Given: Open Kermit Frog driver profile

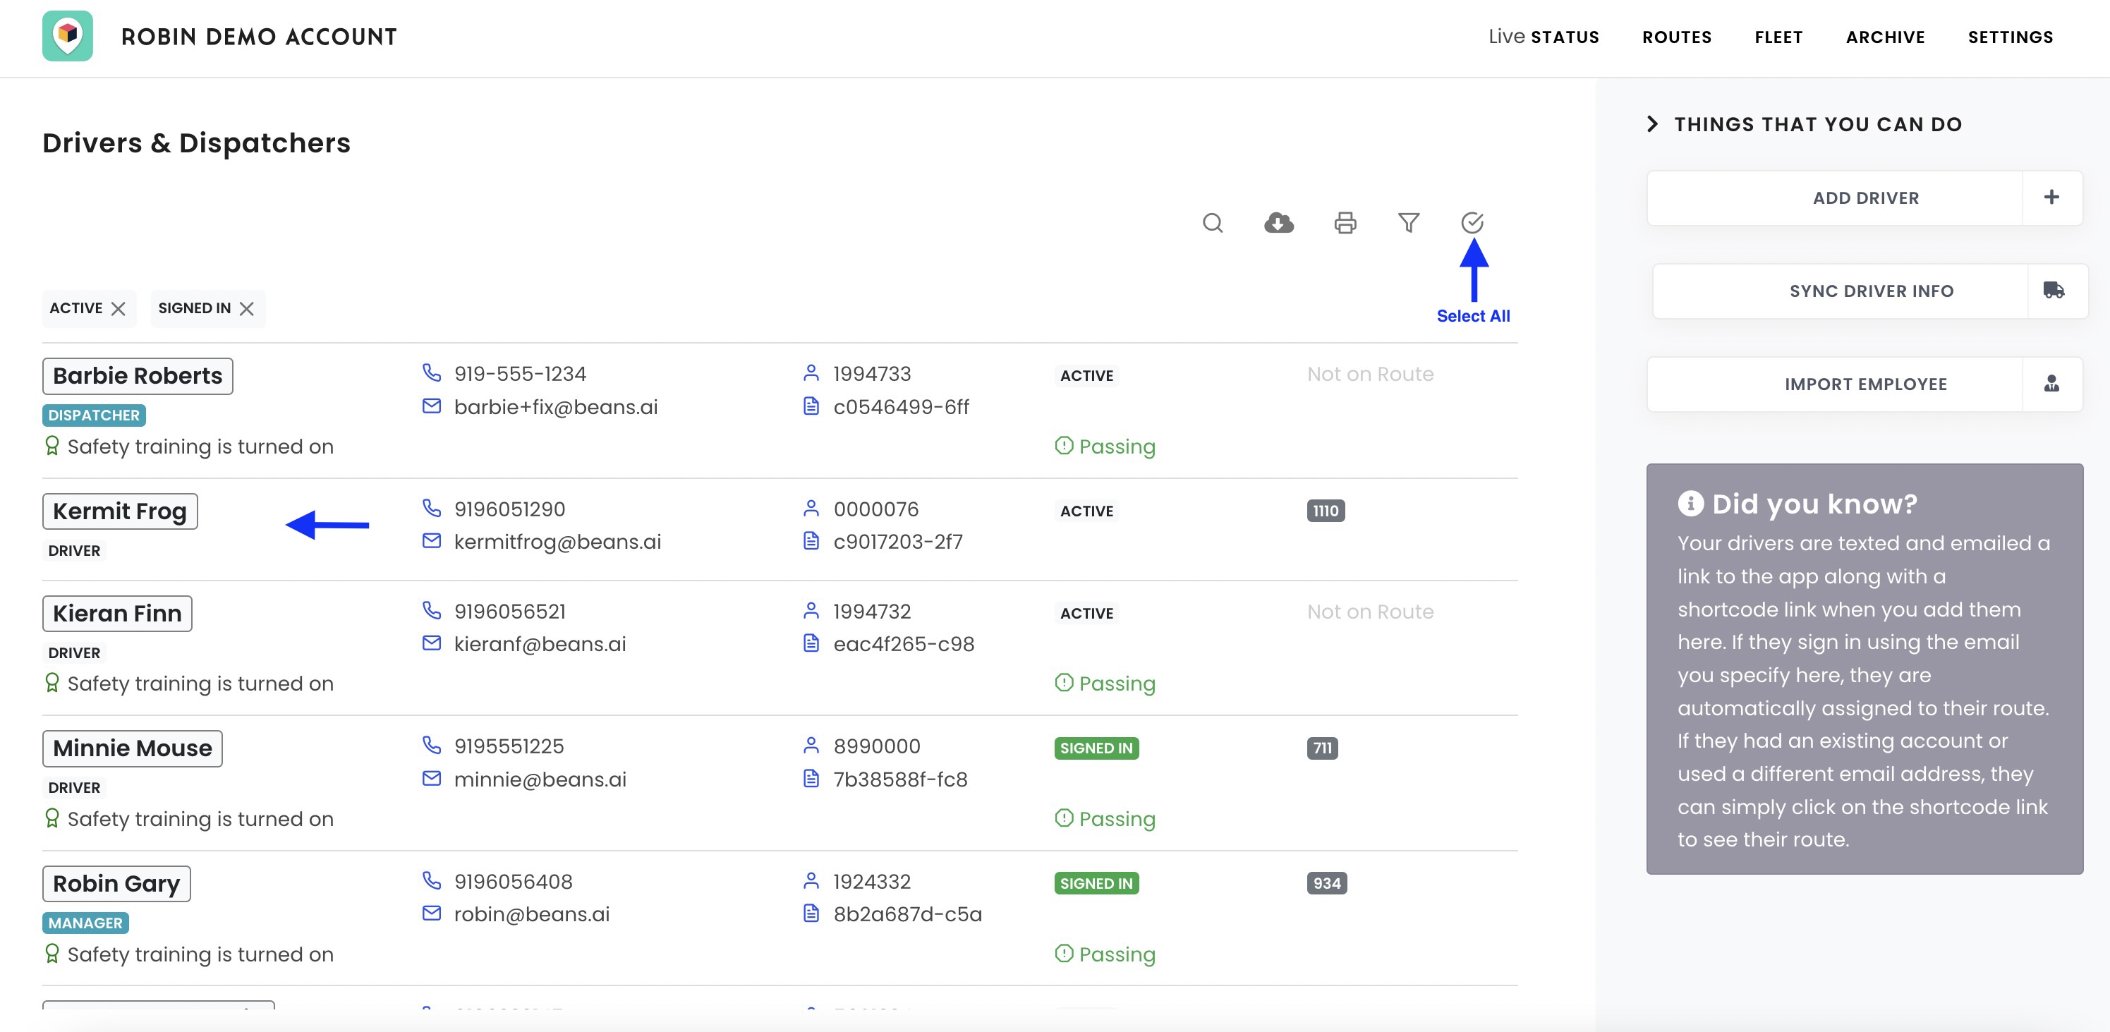Looking at the screenshot, I should click(120, 511).
